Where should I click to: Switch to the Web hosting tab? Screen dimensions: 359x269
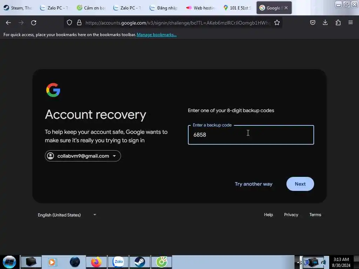tap(200, 8)
